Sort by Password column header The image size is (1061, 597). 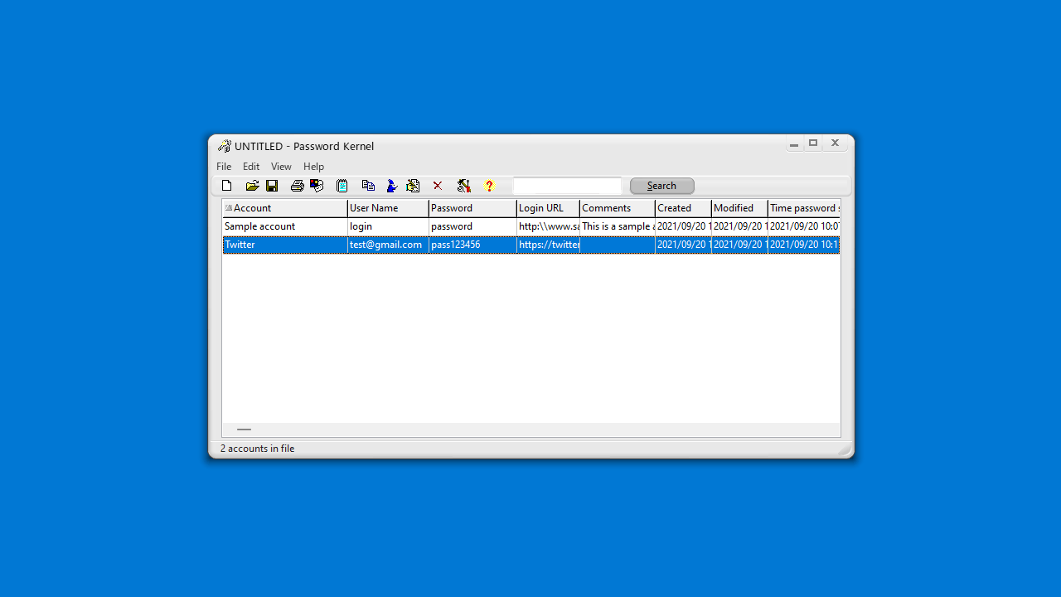(472, 208)
